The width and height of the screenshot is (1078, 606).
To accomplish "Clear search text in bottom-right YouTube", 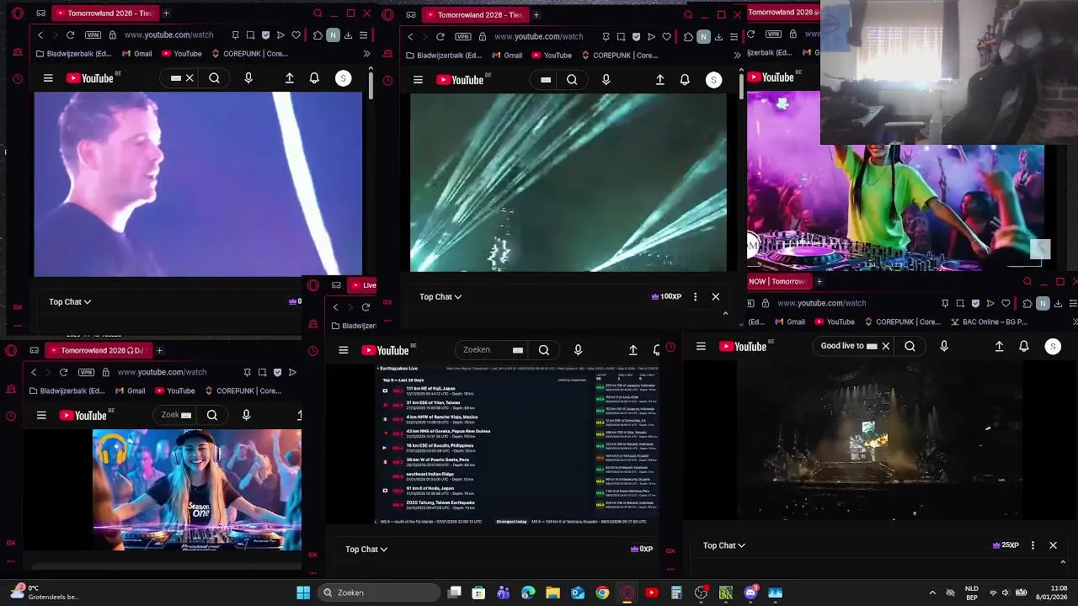I will click(885, 346).
